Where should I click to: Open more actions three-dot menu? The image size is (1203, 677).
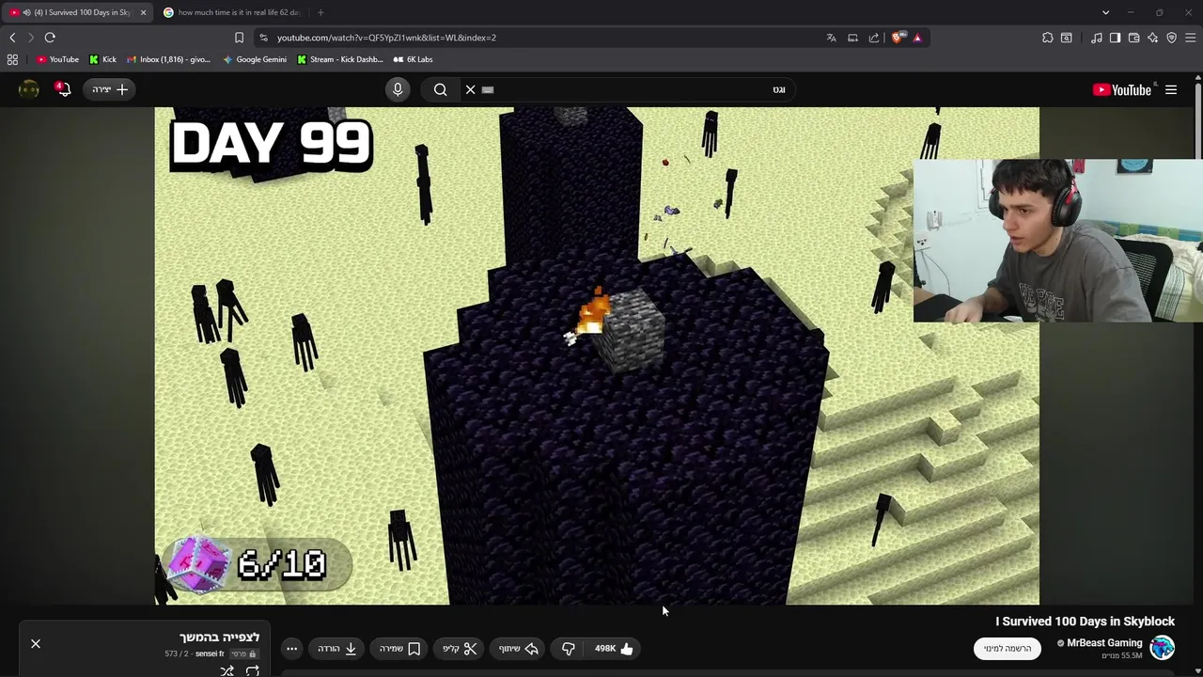(291, 648)
